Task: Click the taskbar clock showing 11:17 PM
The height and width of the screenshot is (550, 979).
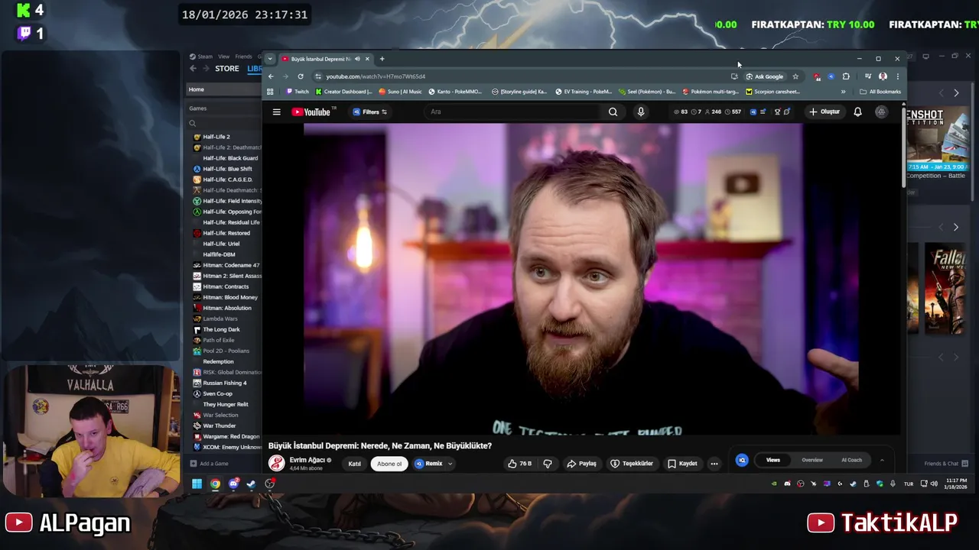Action: coord(956,484)
